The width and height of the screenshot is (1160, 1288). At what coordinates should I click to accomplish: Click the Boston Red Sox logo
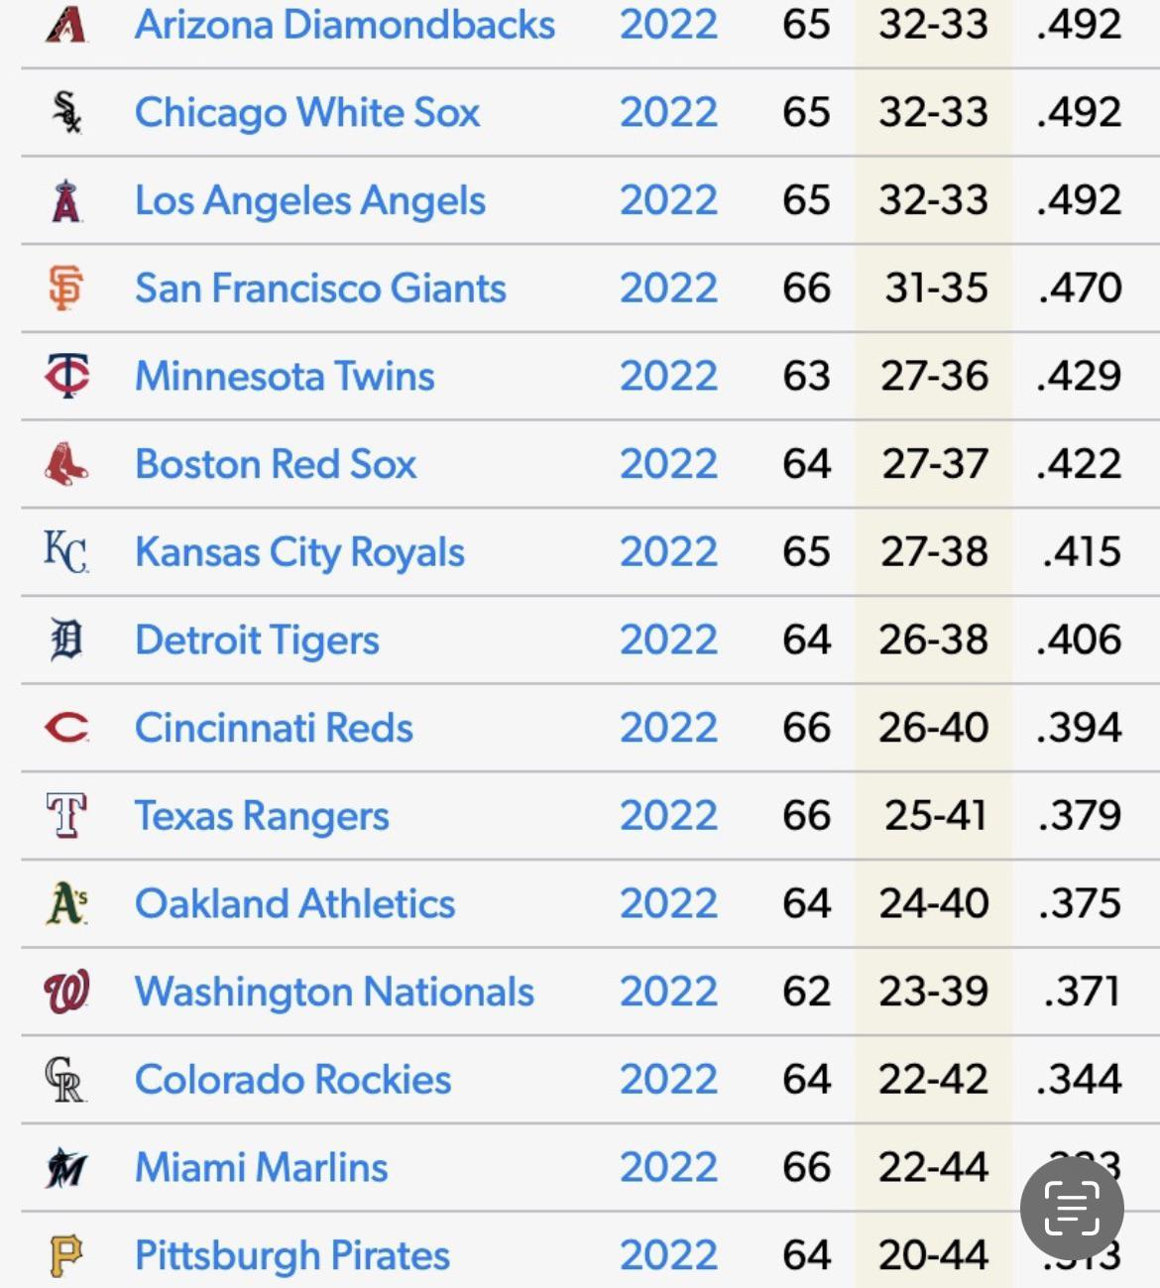pyautogui.click(x=66, y=464)
